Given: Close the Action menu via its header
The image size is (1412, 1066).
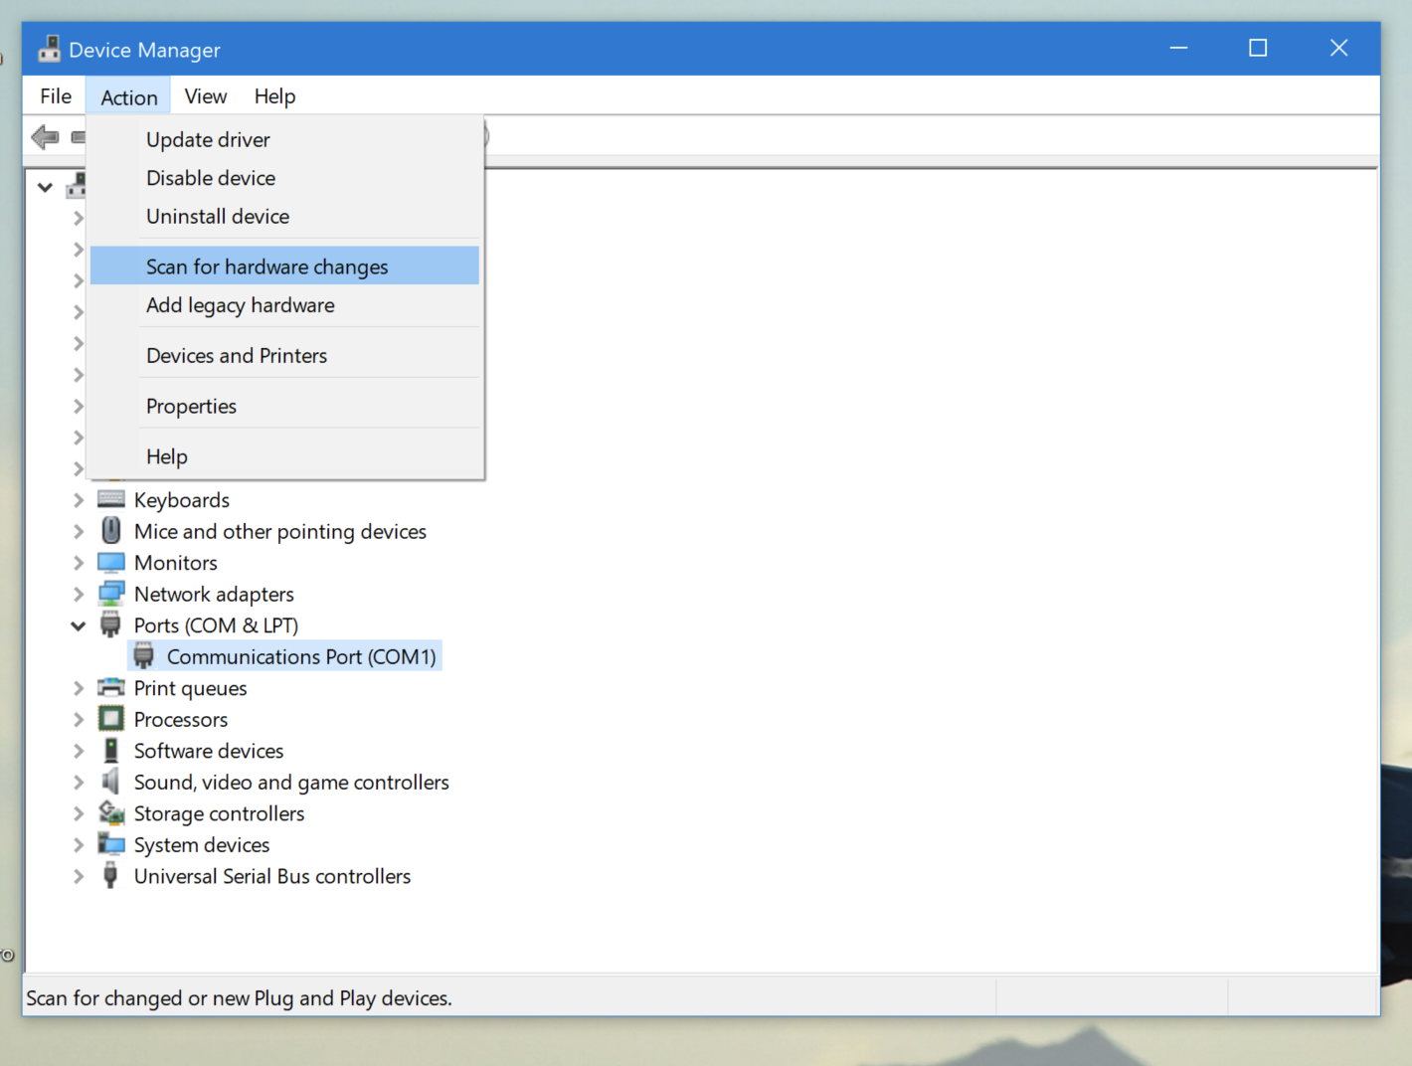Looking at the screenshot, I should 128,97.
